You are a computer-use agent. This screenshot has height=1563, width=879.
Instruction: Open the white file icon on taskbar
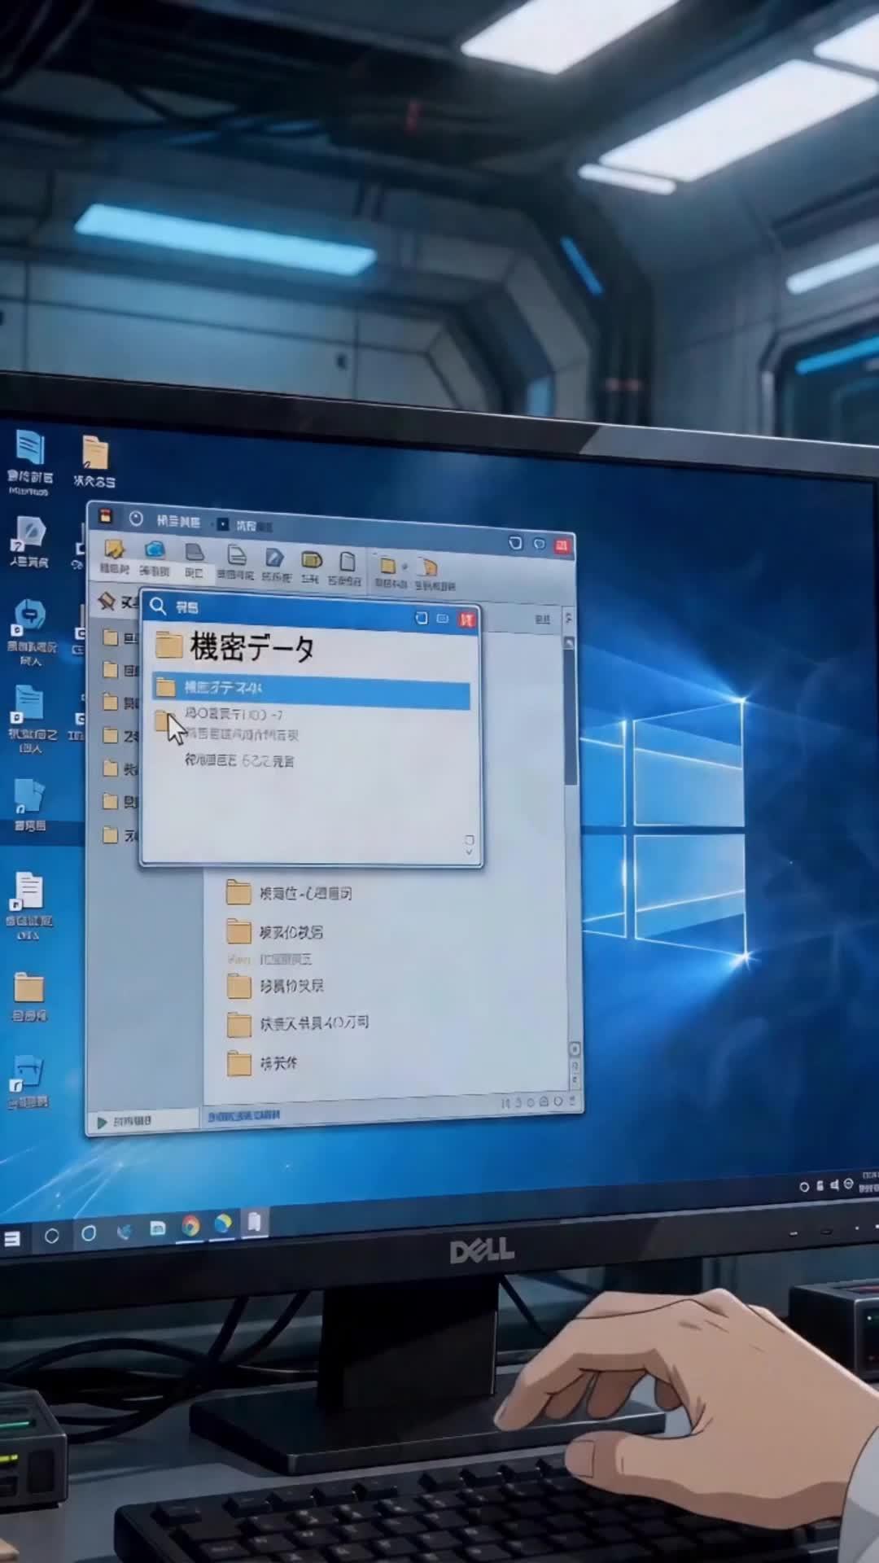pyautogui.click(x=255, y=1222)
